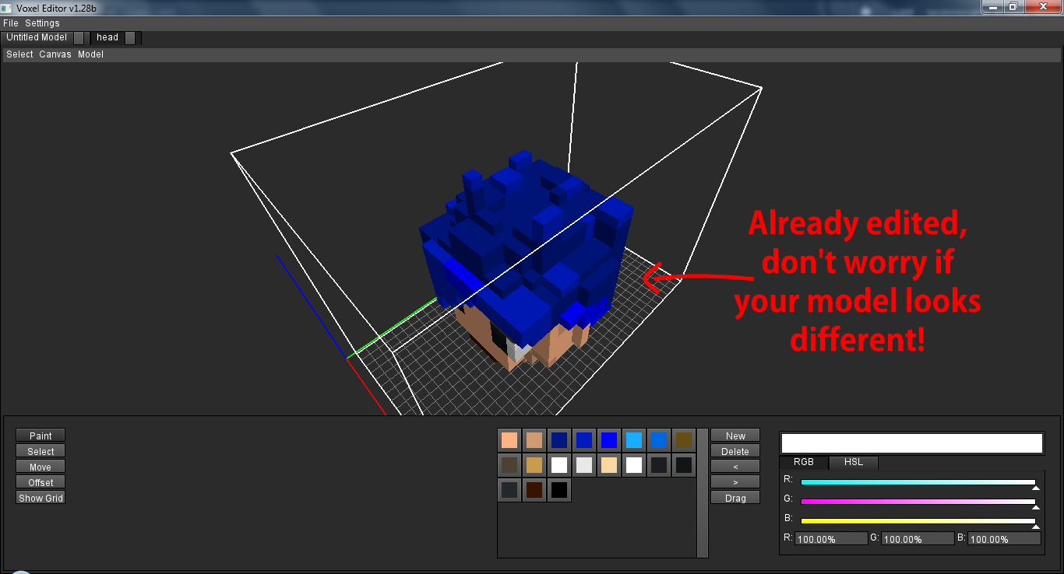Click the Voxel Editor v1.28b title text
Screen dimensions: 1064x574
pos(56,8)
